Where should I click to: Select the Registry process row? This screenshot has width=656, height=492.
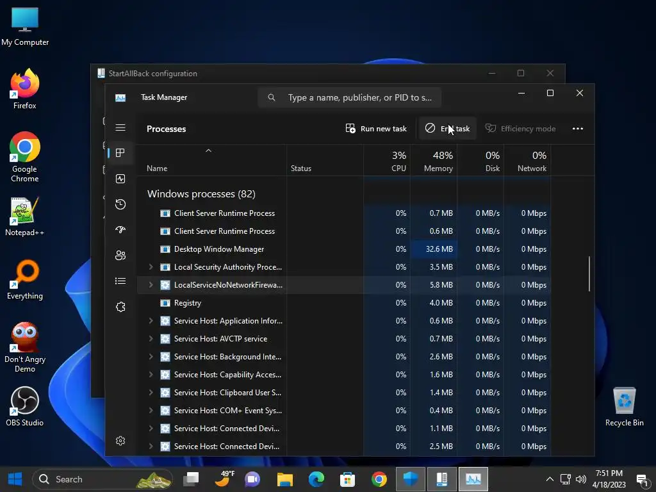coord(344,303)
